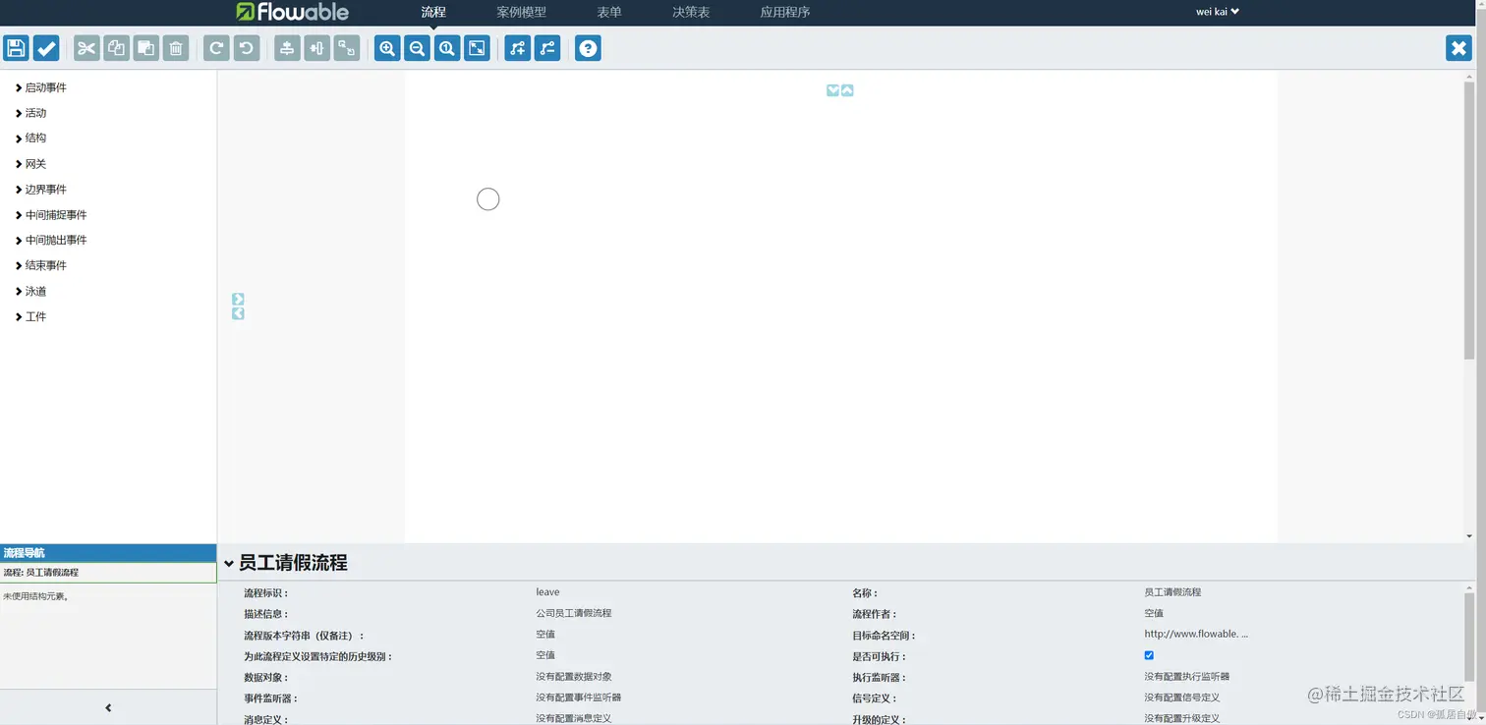Expand the 结束事件 palette group
1486x725 pixels.
[x=41, y=265]
